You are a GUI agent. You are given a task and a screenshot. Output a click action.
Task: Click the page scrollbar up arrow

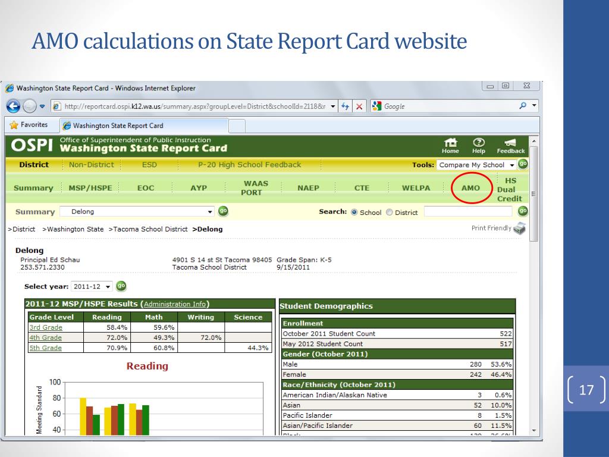point(533,140)
